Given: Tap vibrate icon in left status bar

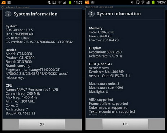Looking at the screenshot, I should click(x=54, y=3).
